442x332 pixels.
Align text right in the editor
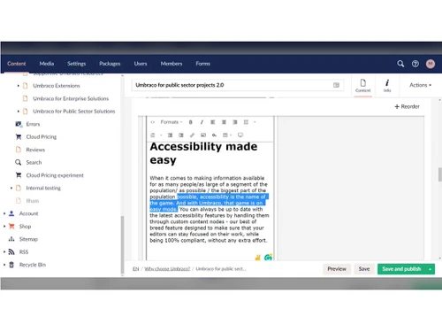pyautogui.click(x=235, y=122)
